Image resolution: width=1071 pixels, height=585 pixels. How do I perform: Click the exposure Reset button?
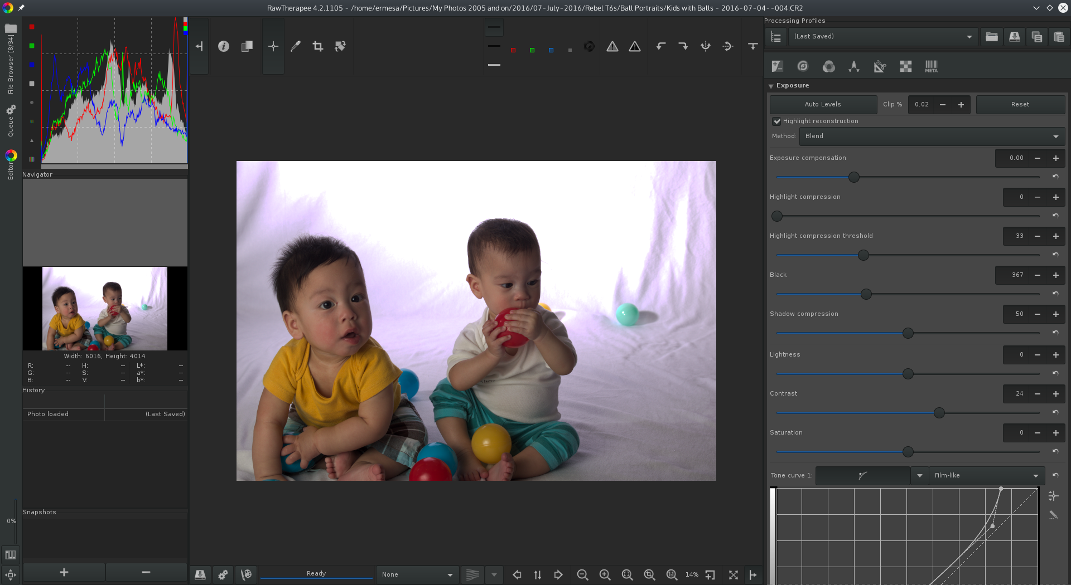pyautogui.click(x=1020, y=105)
